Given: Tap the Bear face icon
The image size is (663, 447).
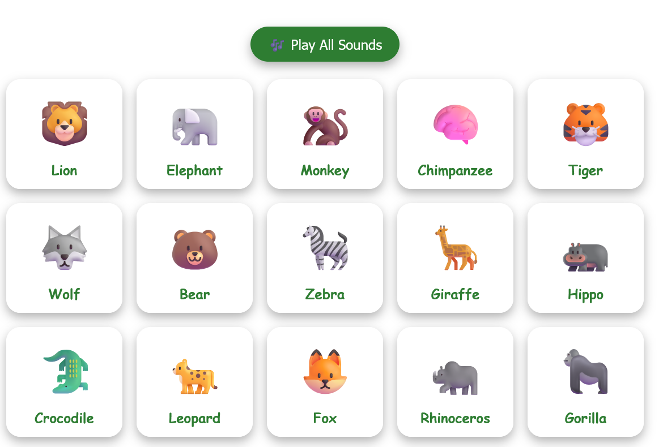Looking at the screenshot, I should click(x=194, y=249).
